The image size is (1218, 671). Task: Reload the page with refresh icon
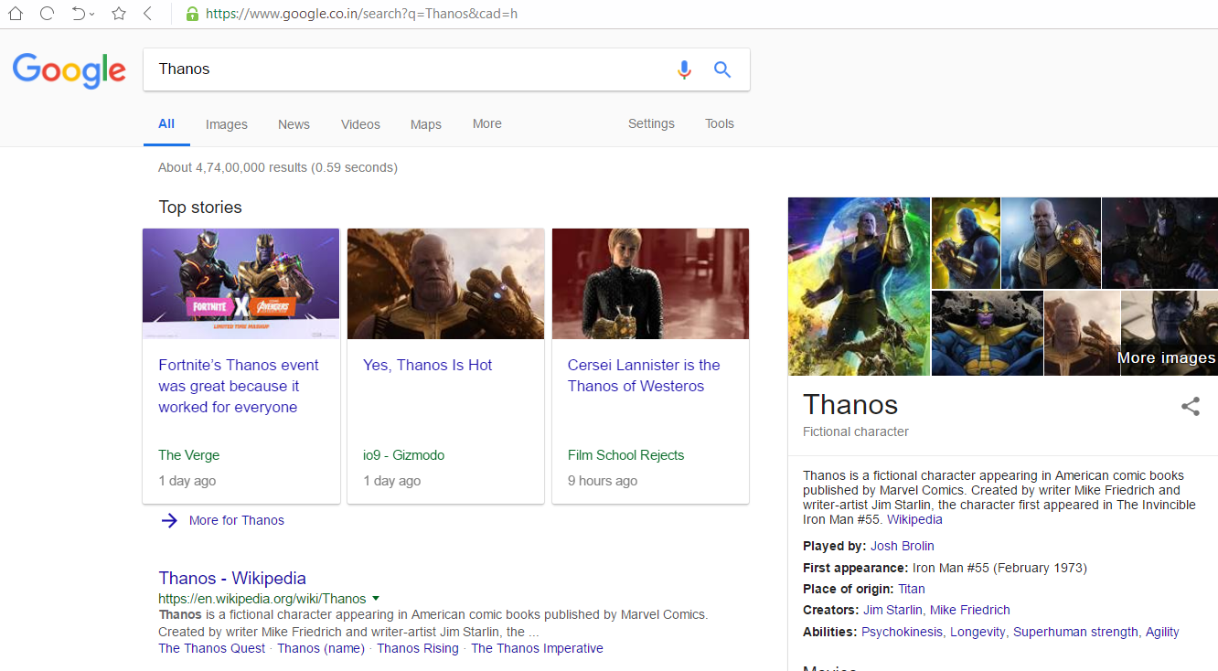(x=47, y=14)
